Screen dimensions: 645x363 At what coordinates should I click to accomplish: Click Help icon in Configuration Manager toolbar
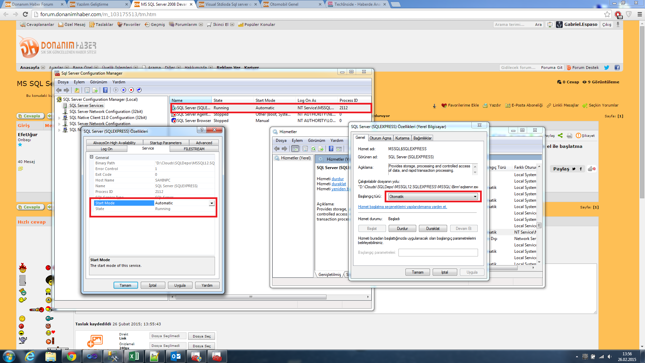coord(105,90)
